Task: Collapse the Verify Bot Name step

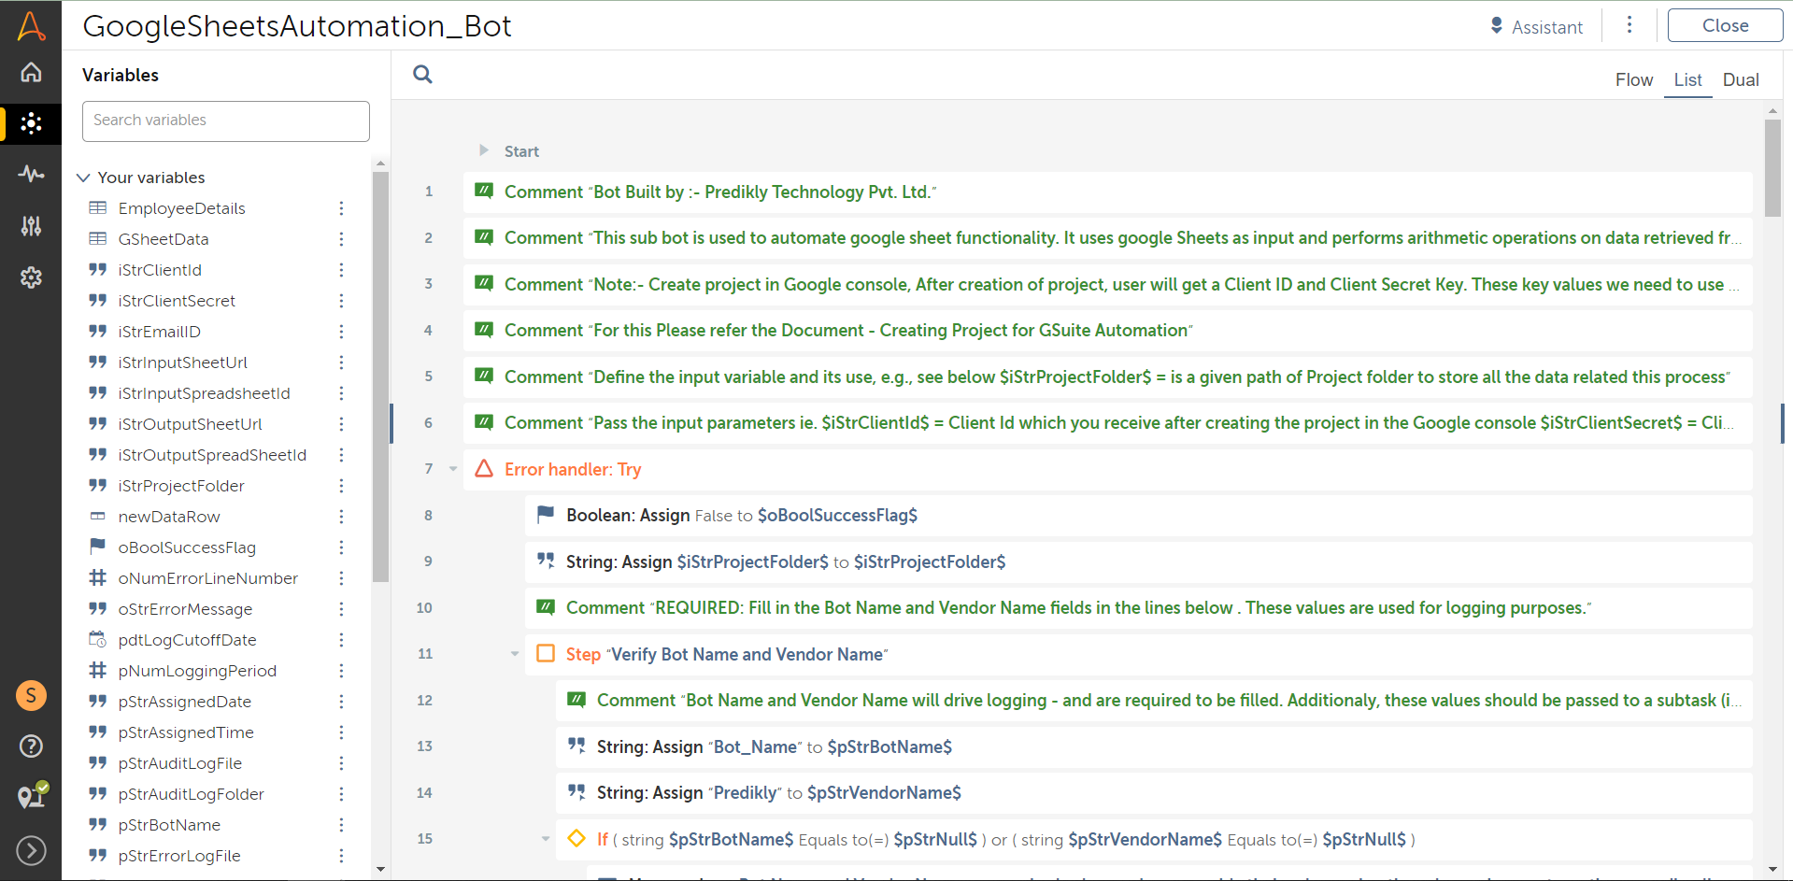Action: [515, 654]
